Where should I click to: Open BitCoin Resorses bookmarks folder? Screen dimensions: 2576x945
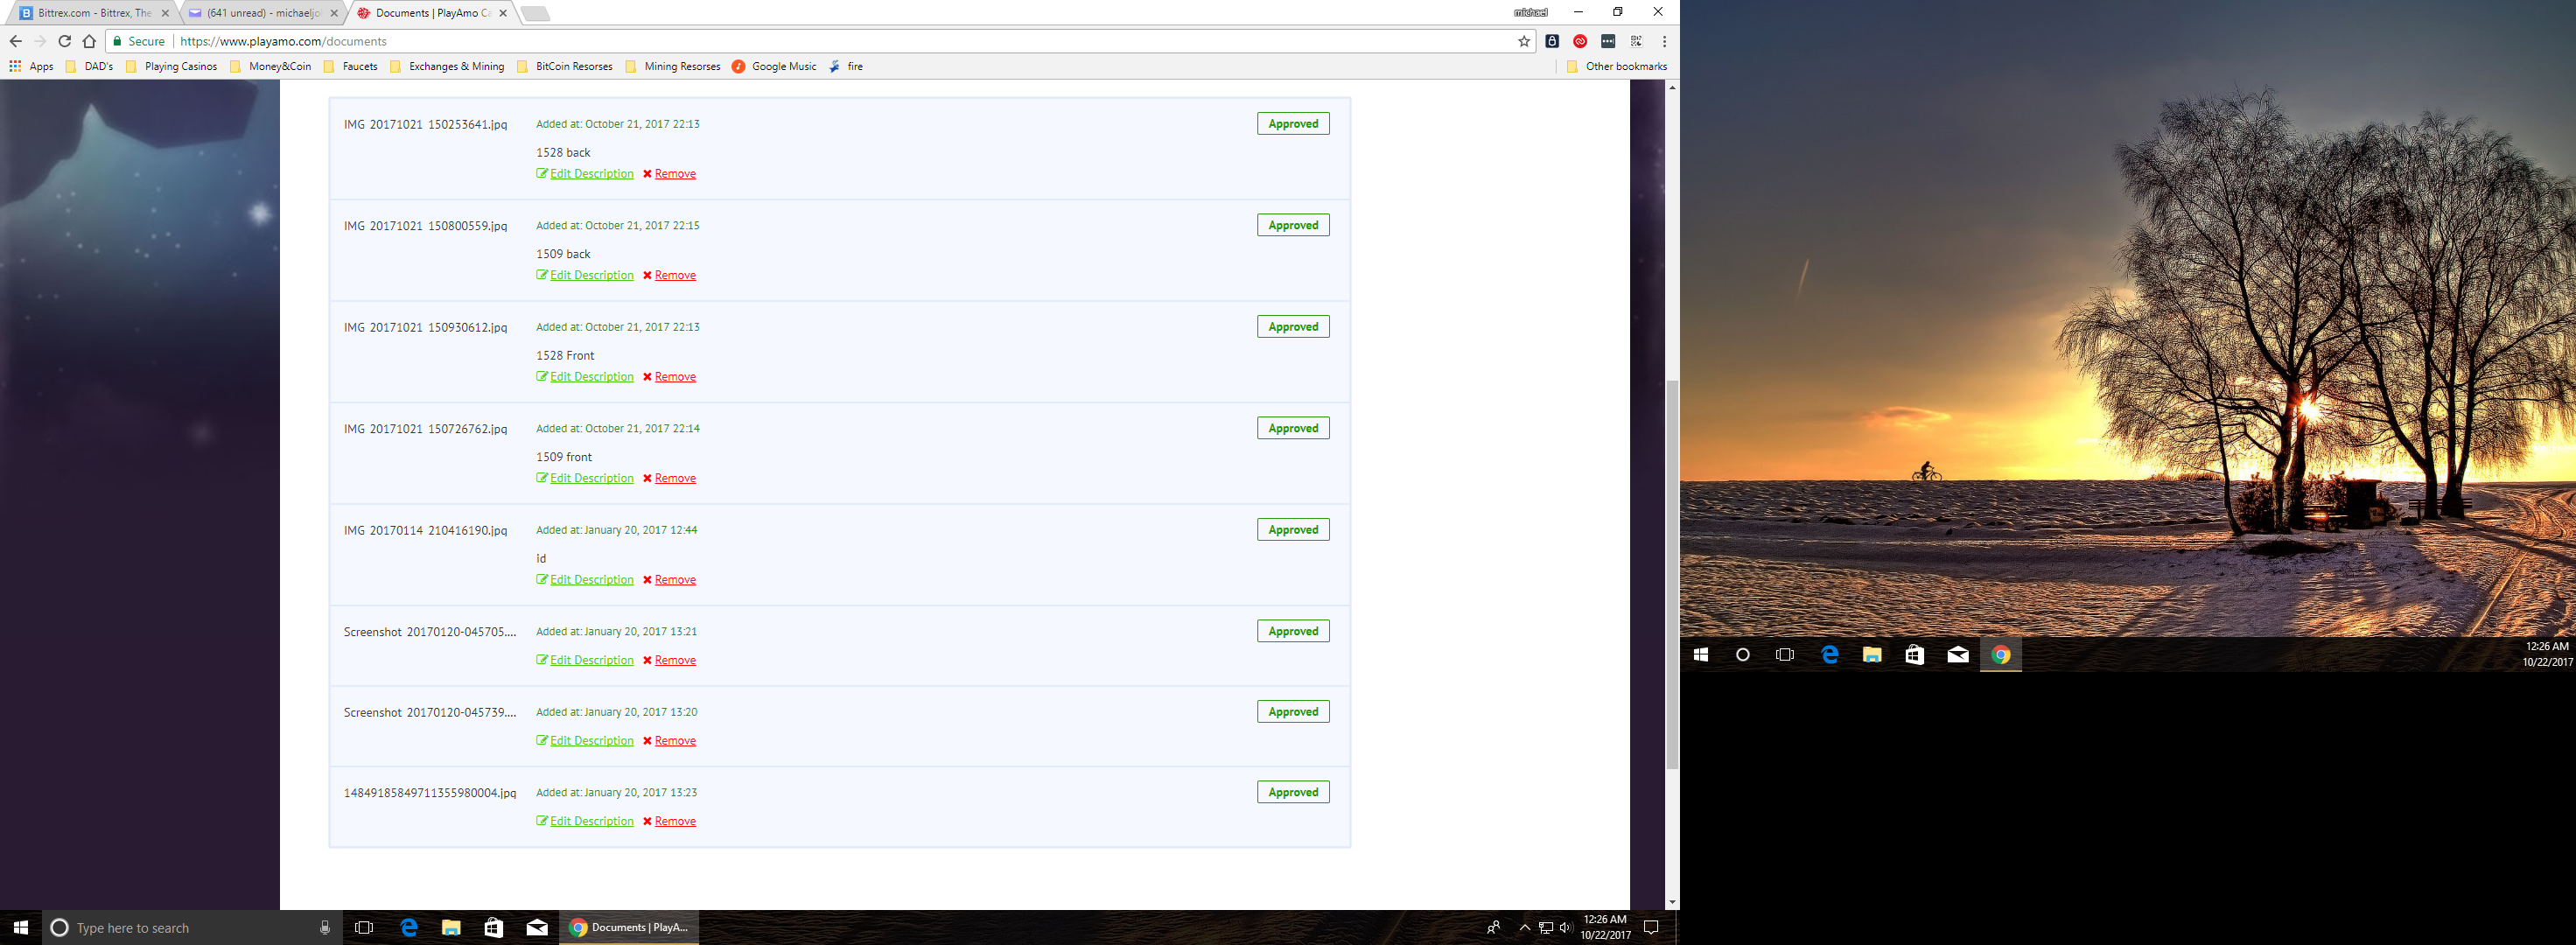point(564,66)
